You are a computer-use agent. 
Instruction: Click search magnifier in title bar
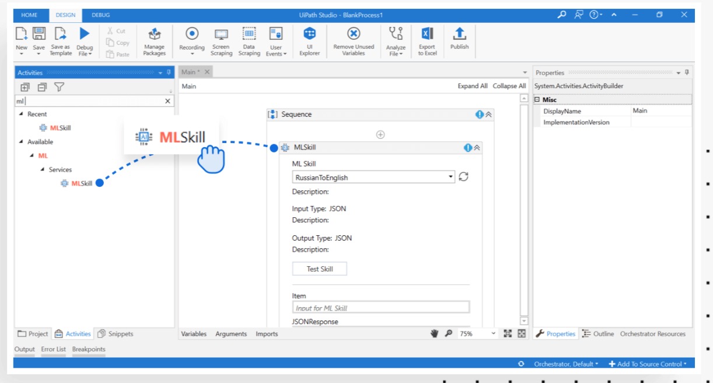click(562, 15)
